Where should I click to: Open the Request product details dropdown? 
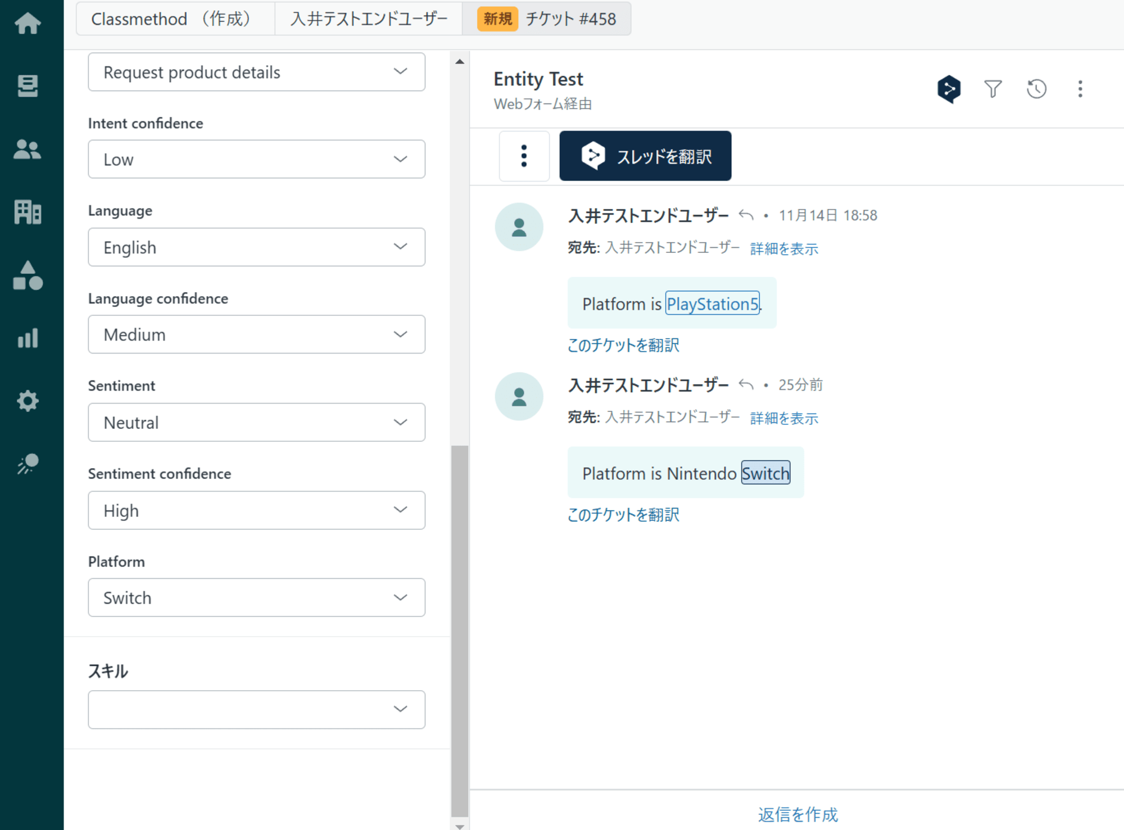coord(256,72)
